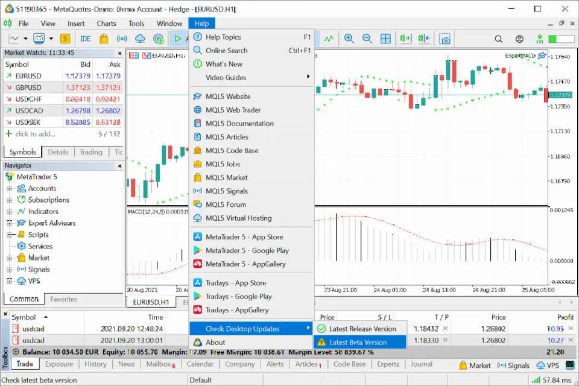This screenshot has width=579, height=386.
Task: Click connection status 57.84 ms indicator
Action: point(551,380)
